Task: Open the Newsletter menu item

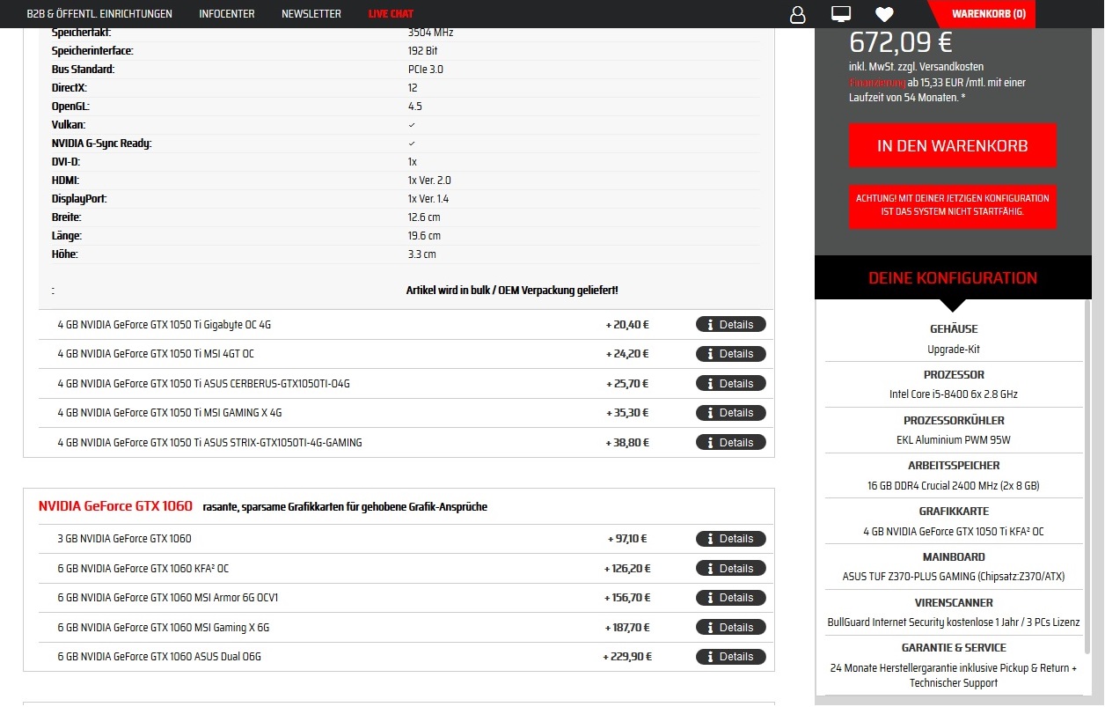Action: (311, 14)
